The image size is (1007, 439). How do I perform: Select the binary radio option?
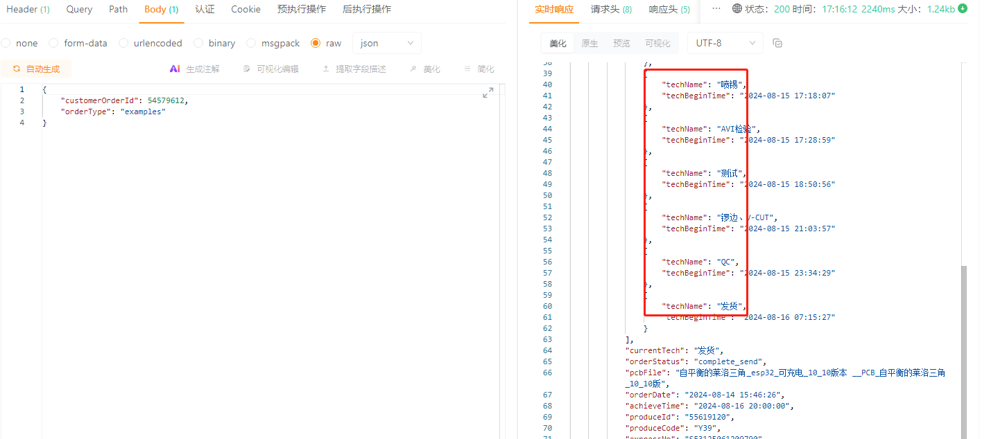click(x=198, y=43)
